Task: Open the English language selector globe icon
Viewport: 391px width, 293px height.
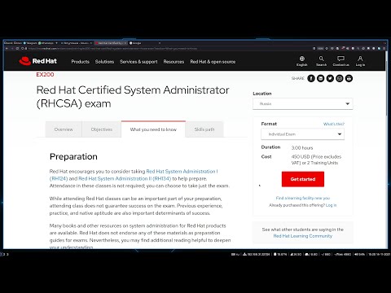Action: coord(301,59)
